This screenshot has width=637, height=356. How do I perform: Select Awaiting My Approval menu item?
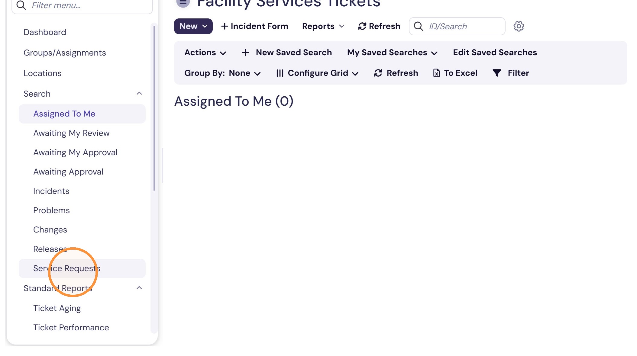75,152
